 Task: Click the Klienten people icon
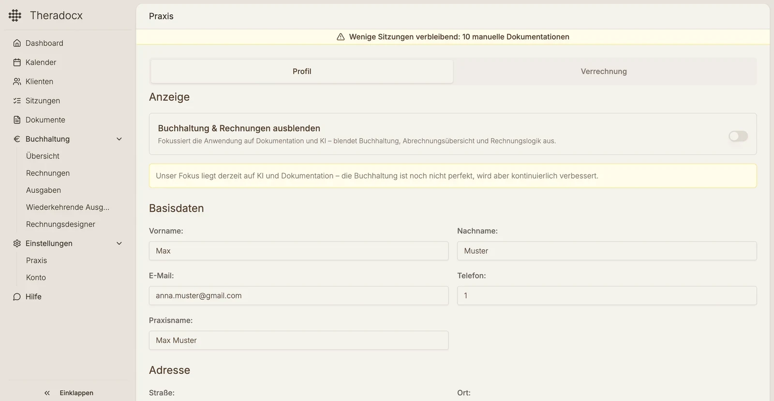coord(17,81)
